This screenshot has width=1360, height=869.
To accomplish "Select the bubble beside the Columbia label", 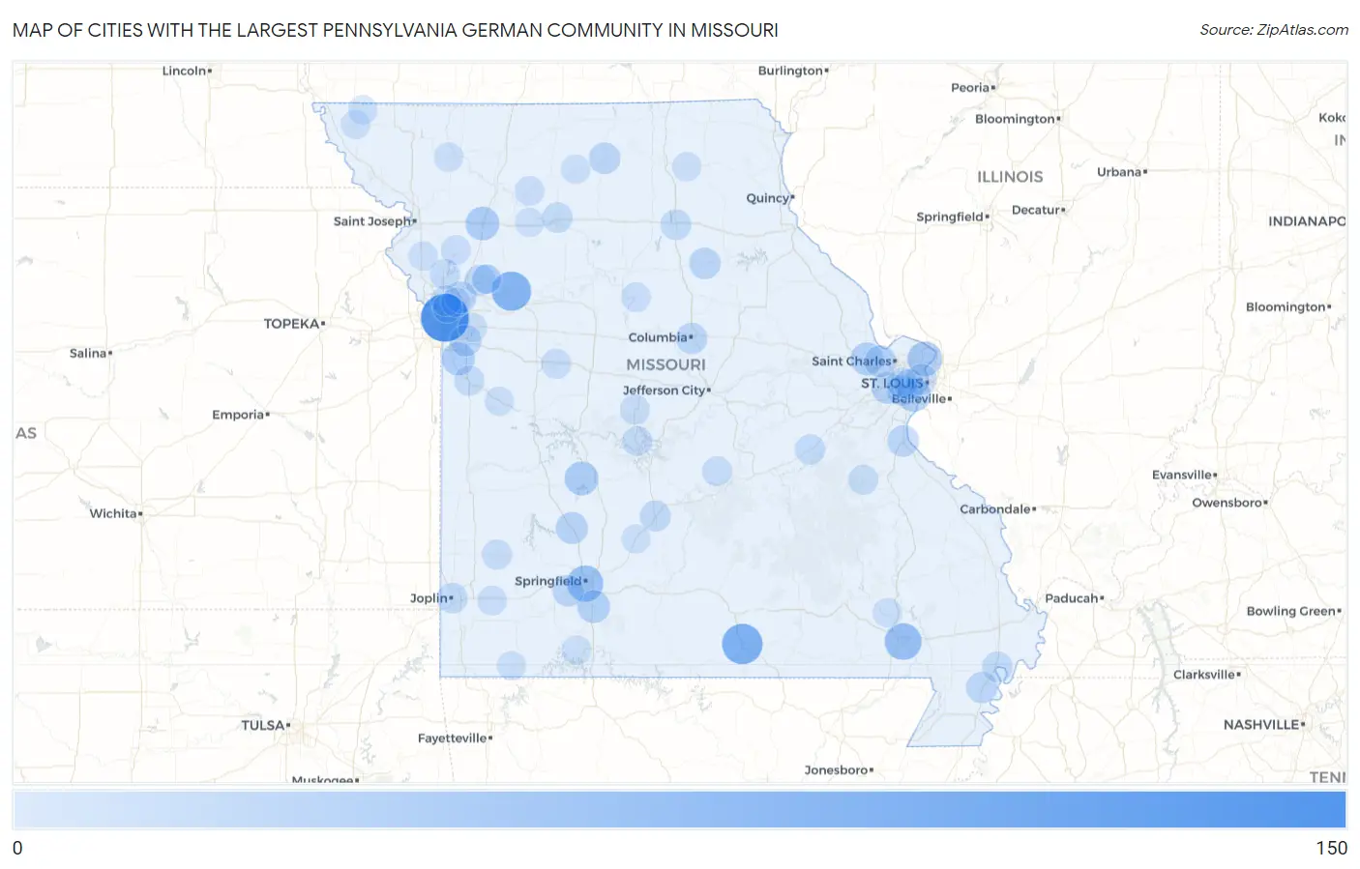I will tap(692, 339).
